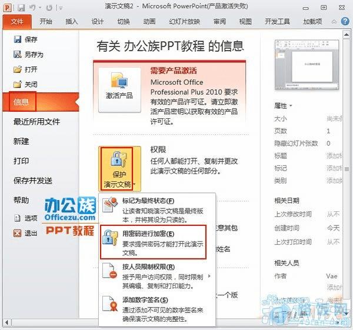Viewport: 353px width, 330px height.
Task: Choose 用密码进行加密(E) menu entry
Action: 153,242
